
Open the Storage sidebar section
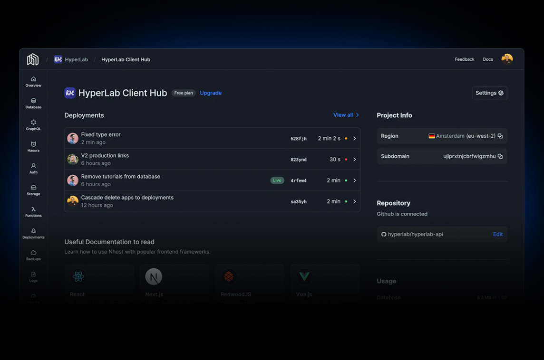coord(33,190)
